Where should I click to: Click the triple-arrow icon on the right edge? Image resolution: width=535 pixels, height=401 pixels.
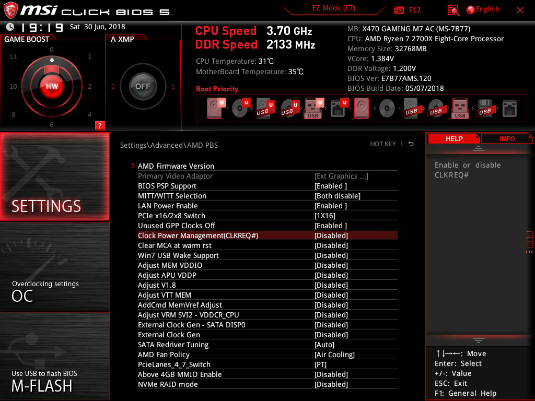pyautogui.click(x=529, y=252)
